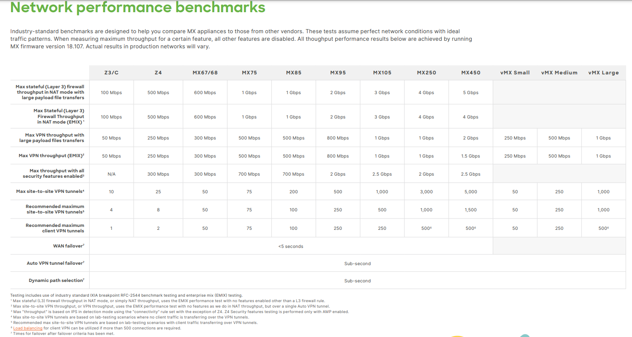Click the Network performance benchmarks heading

pyautogui.click(x=138, y=8)
